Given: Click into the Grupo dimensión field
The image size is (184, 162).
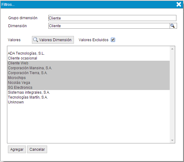Looking at the screenshot, I should click(112, 18).
